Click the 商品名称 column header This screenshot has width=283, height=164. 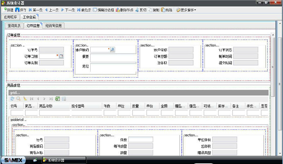point(54,106)
